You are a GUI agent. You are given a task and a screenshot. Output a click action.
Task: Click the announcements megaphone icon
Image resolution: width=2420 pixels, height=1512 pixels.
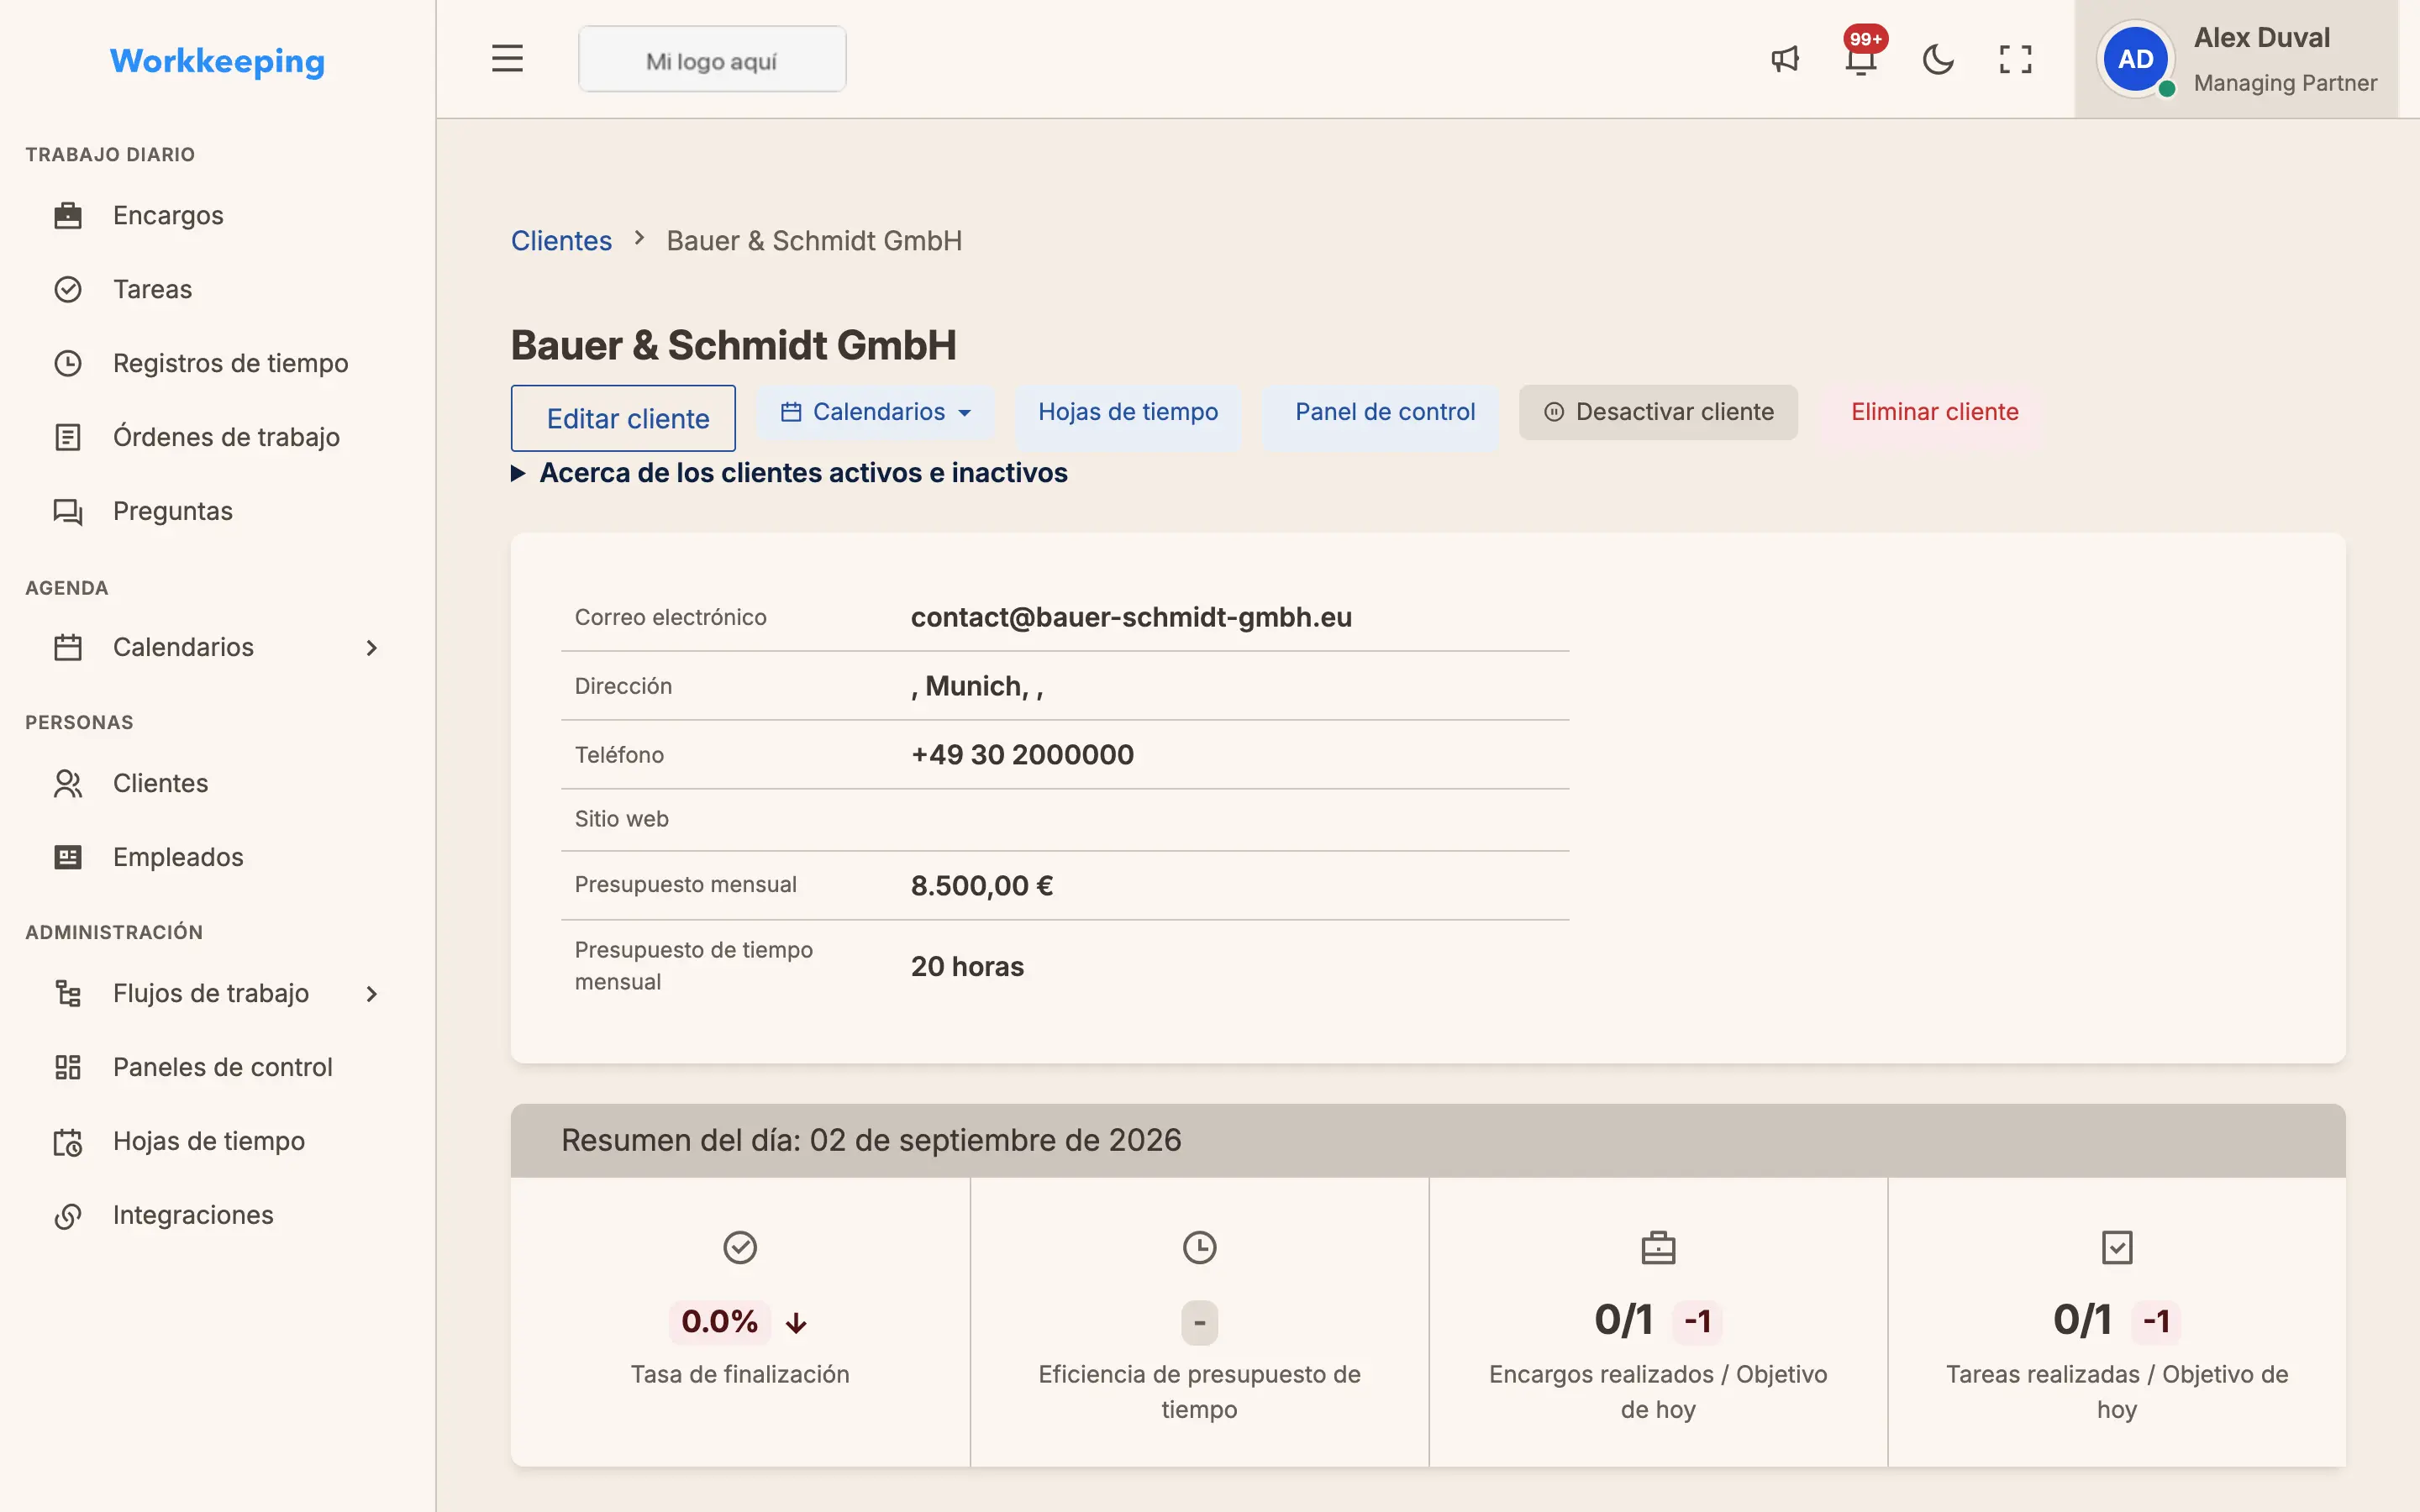pos(1785,59)
